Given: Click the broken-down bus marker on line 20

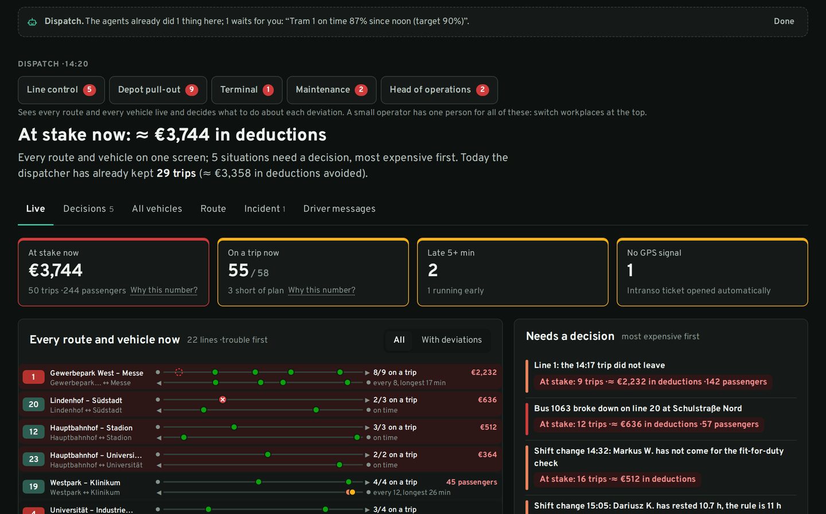Looking at the screenshot, I should [223, 399].
